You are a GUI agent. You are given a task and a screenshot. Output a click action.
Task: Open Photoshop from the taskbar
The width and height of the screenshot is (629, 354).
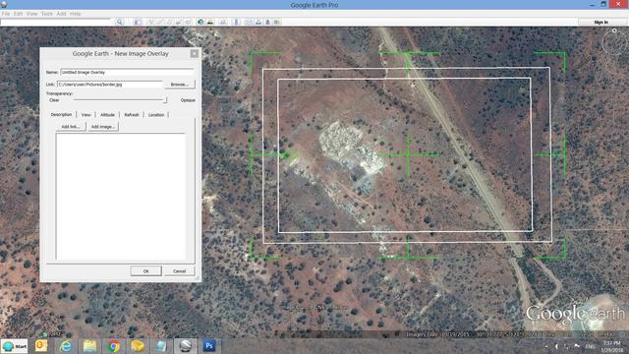209,345
